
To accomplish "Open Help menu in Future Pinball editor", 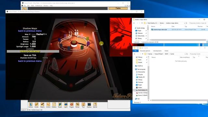I will 51,6.
